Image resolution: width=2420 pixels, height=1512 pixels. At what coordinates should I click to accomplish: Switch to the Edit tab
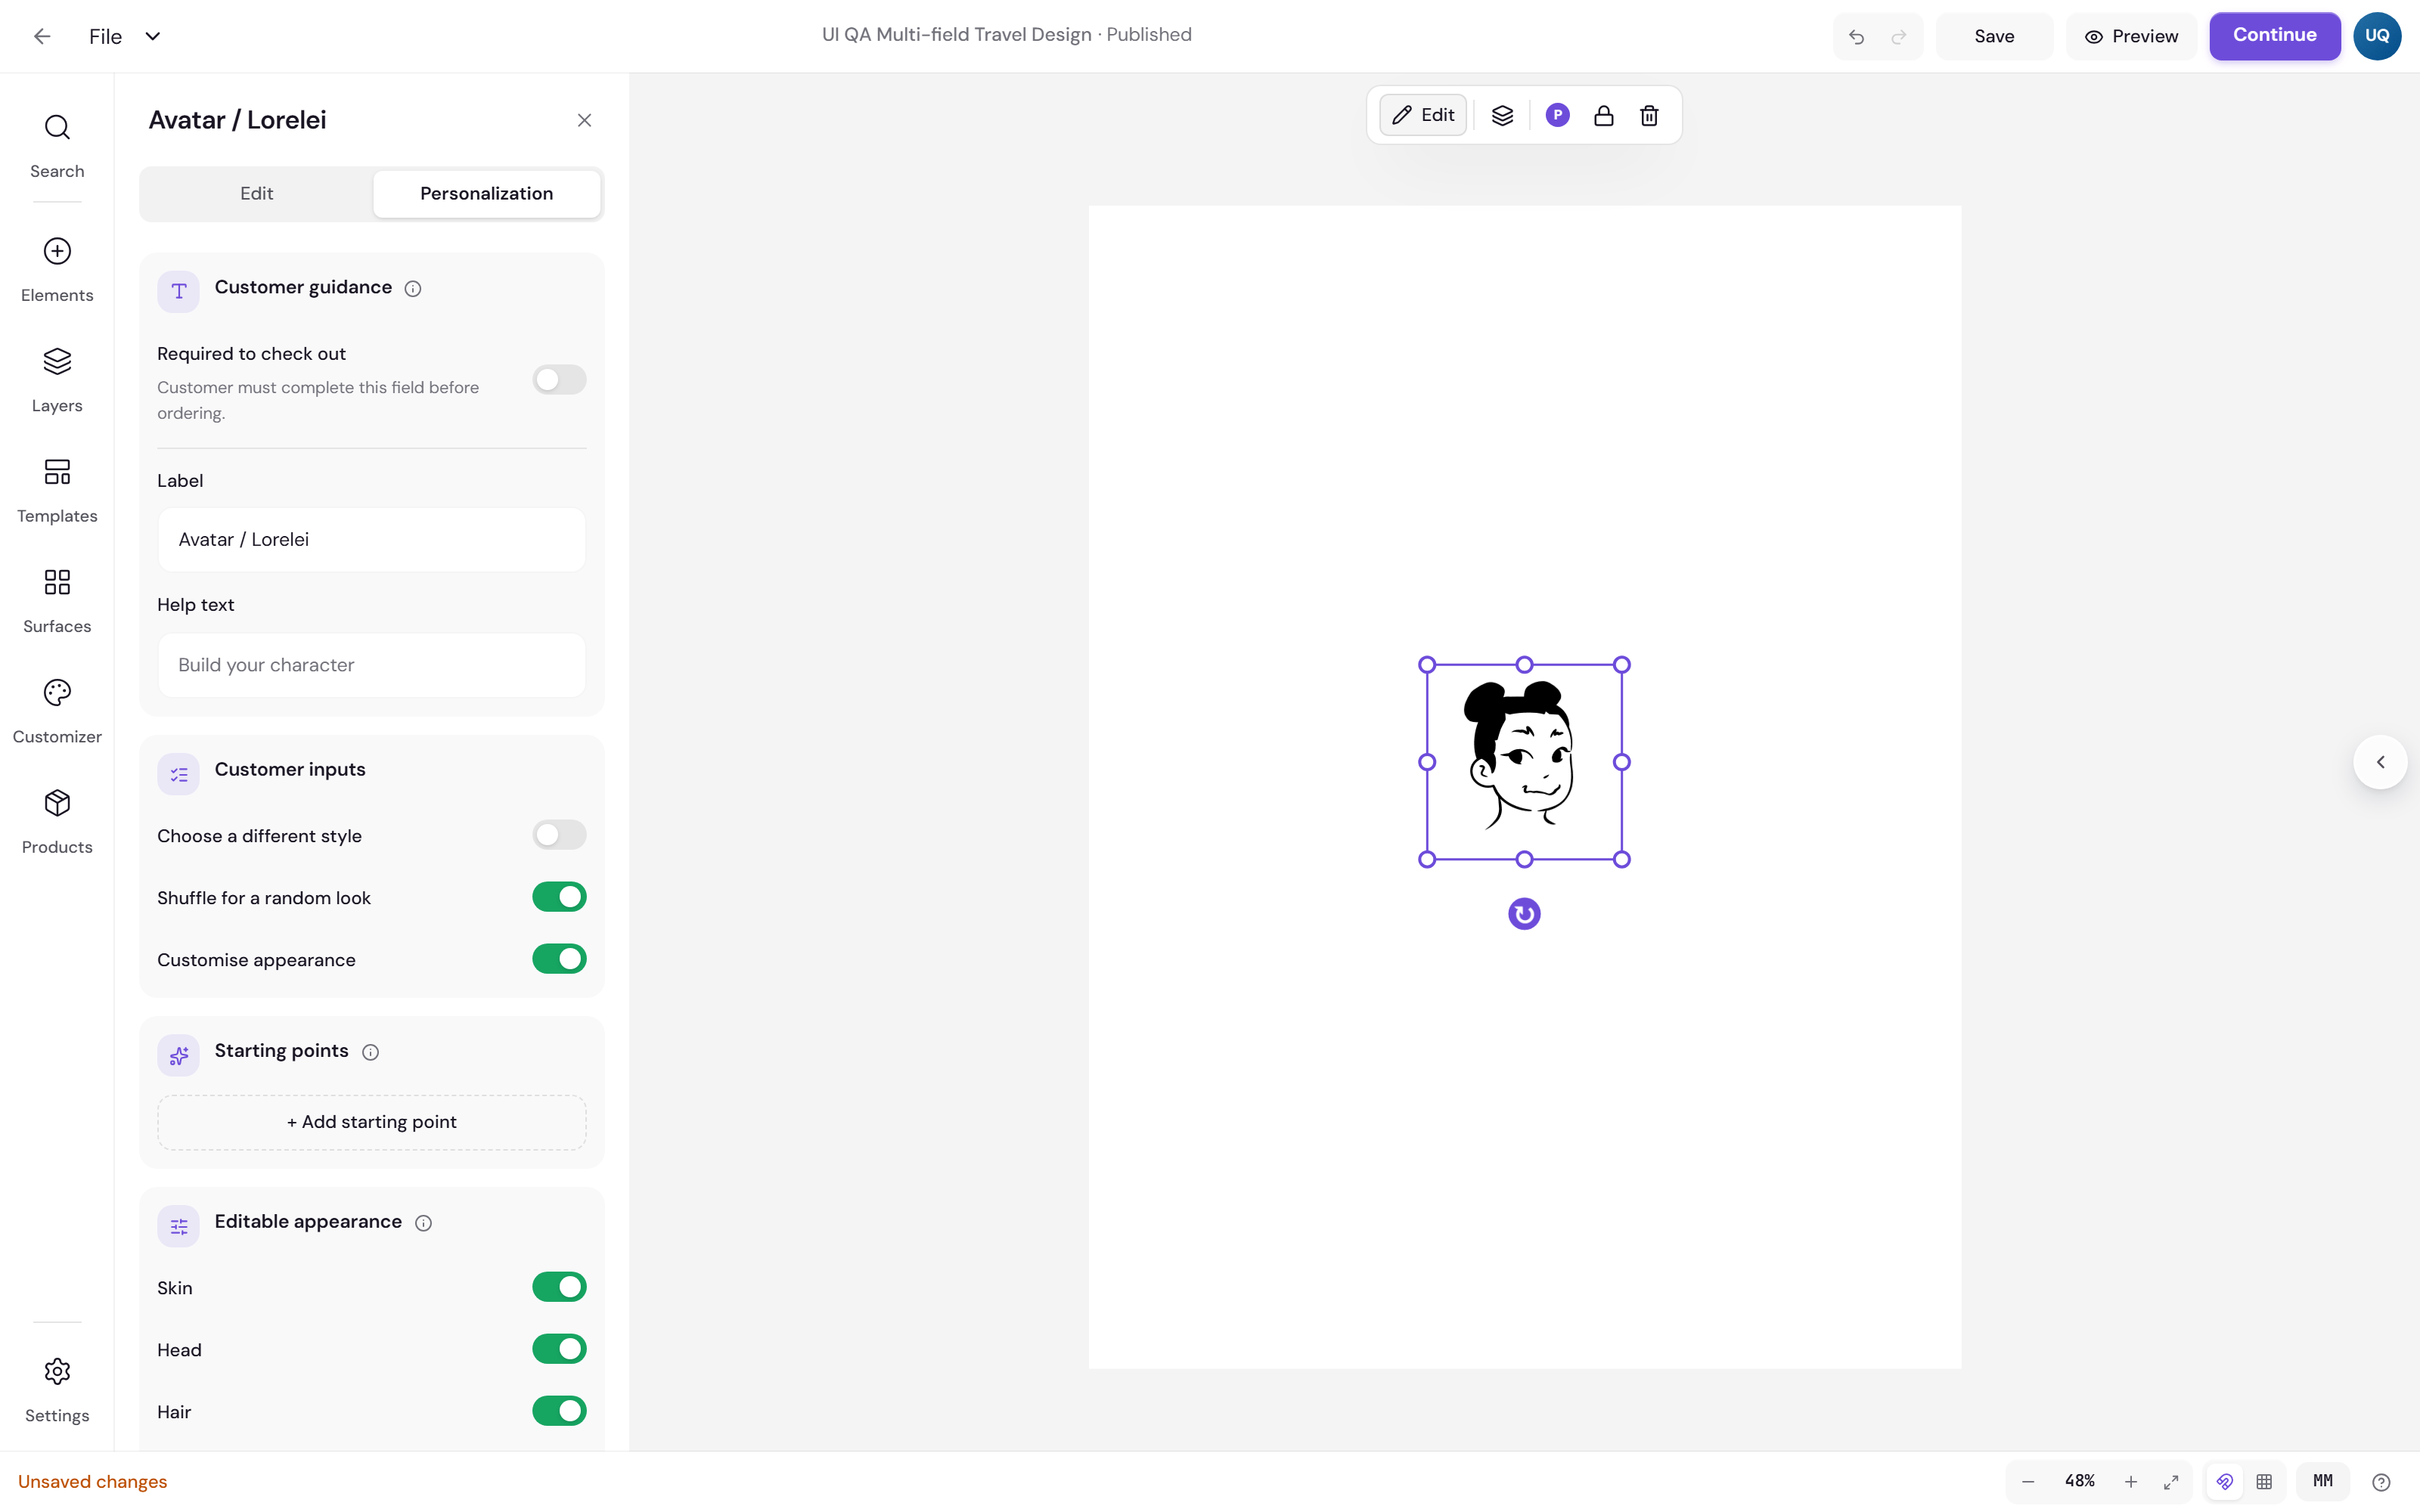point(257,193)
